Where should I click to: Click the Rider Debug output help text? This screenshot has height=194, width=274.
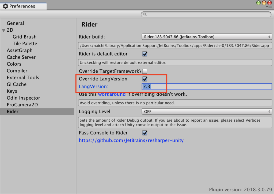[x=175, y=122]
